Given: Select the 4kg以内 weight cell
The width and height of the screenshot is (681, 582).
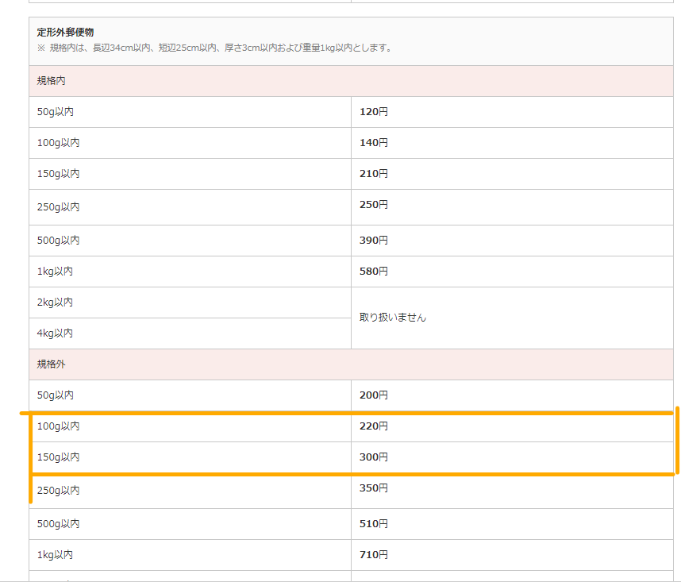Looking at the screenshot, I should [x=55, y=333].
